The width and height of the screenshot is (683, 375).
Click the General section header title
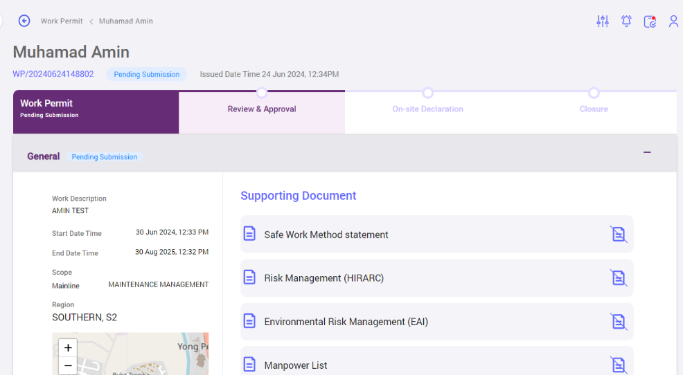tap(43, 156)
